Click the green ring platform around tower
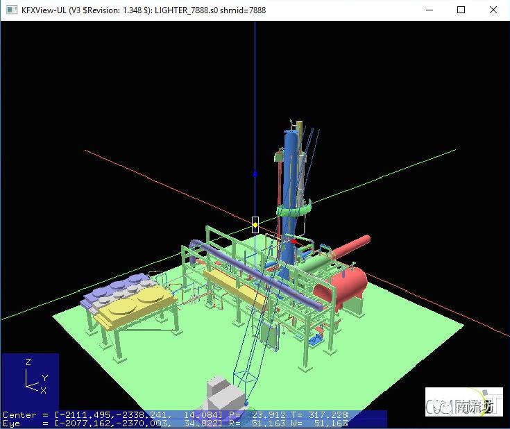Viewport: 510px width, 429px height. tap(291, 210)
